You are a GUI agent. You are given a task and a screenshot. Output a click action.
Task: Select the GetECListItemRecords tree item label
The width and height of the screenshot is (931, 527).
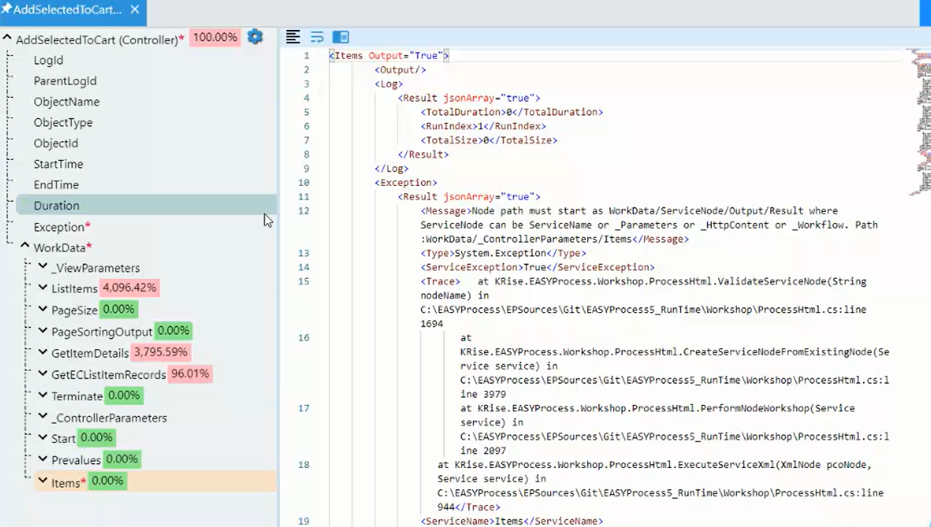108,374
